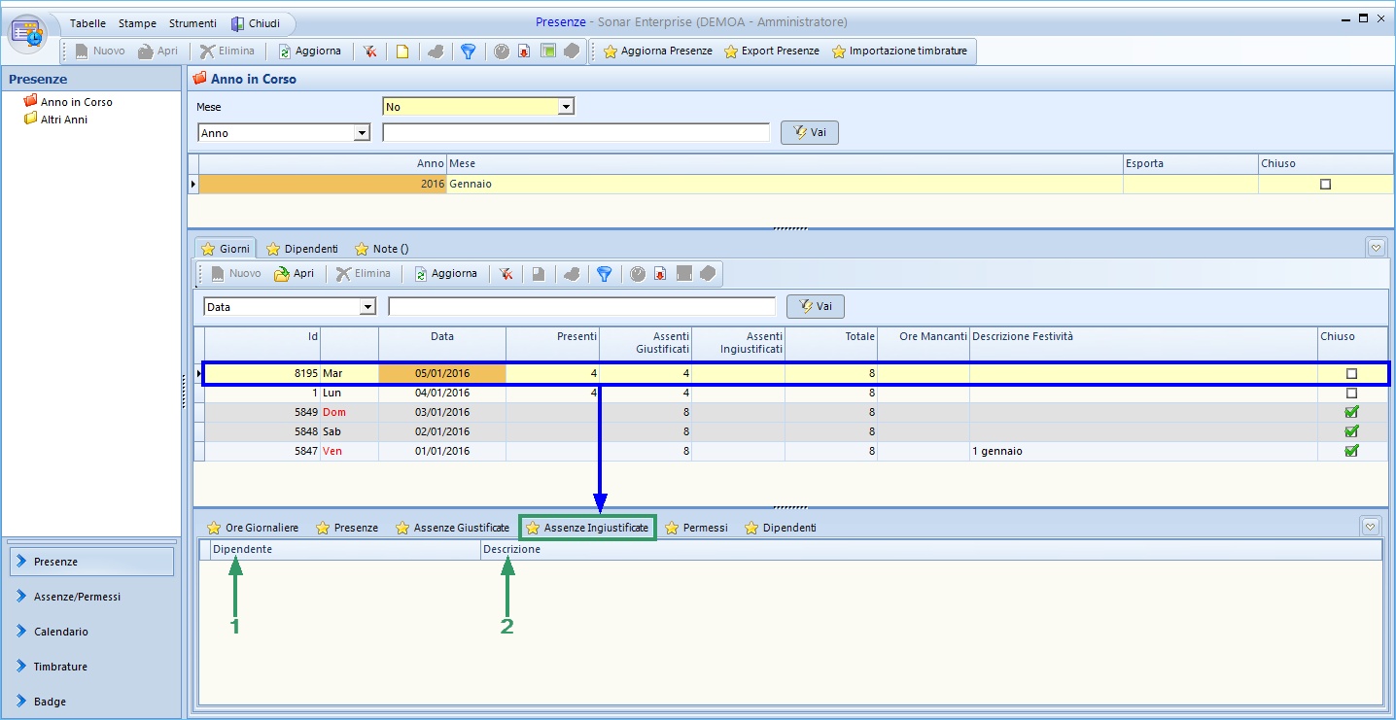Toggle Chiuso checkbox for Gennaio 2016 row
This screenshot has width=1396, height=720.
click(1325, 185)
